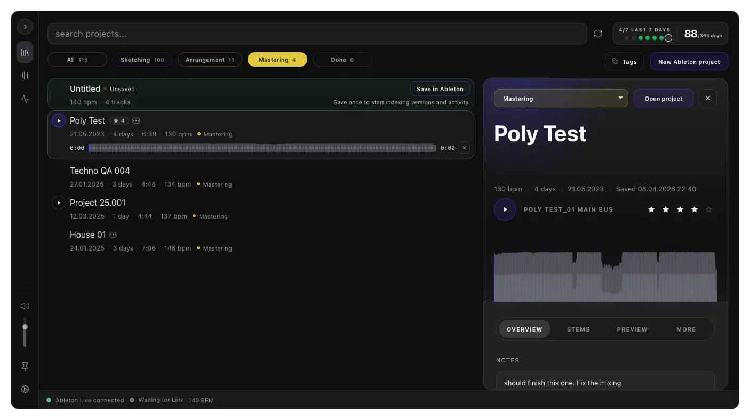Expand the sidebar with the chevron button

(x=25, y=27)
